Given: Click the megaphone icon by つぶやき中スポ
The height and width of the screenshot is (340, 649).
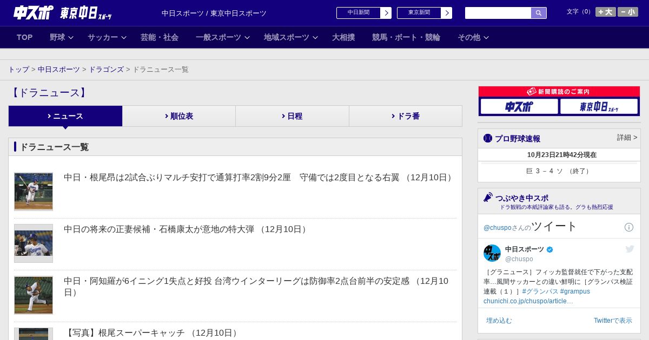Looking at the screenshot, I should (488, 197).
